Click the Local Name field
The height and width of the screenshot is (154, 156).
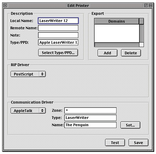click(x=58, y=21)
